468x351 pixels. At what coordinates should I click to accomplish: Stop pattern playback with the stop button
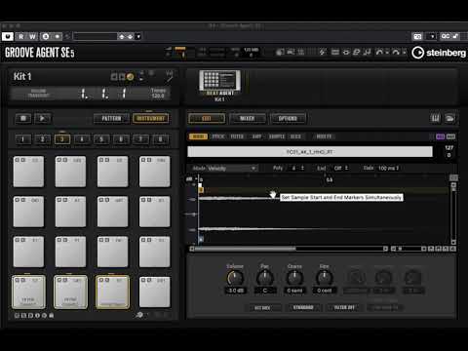23,118
